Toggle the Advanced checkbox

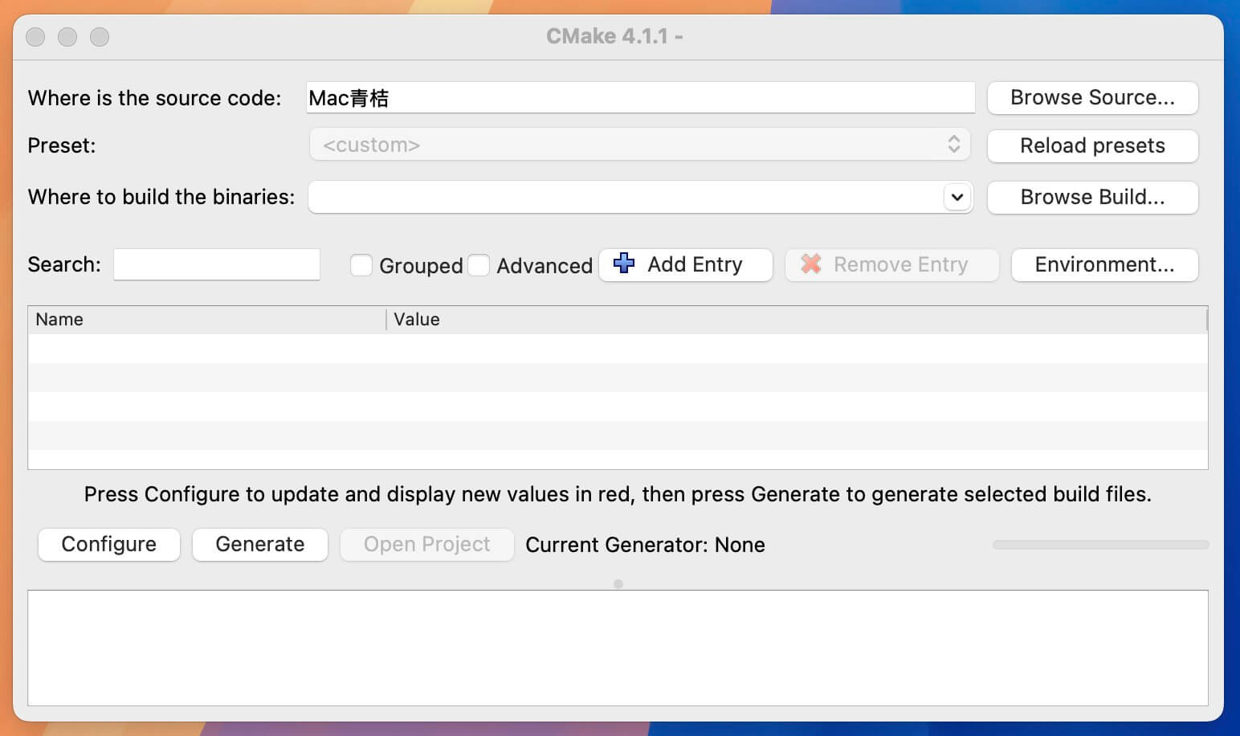coord(479,265)
